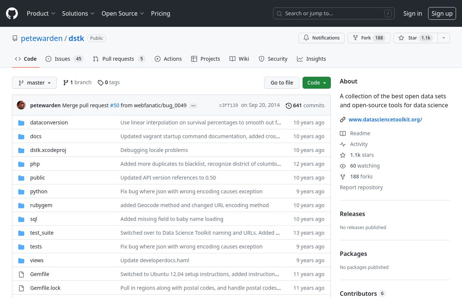Open the Projects tab
This screenshot has width=462, height=298.
205,59
